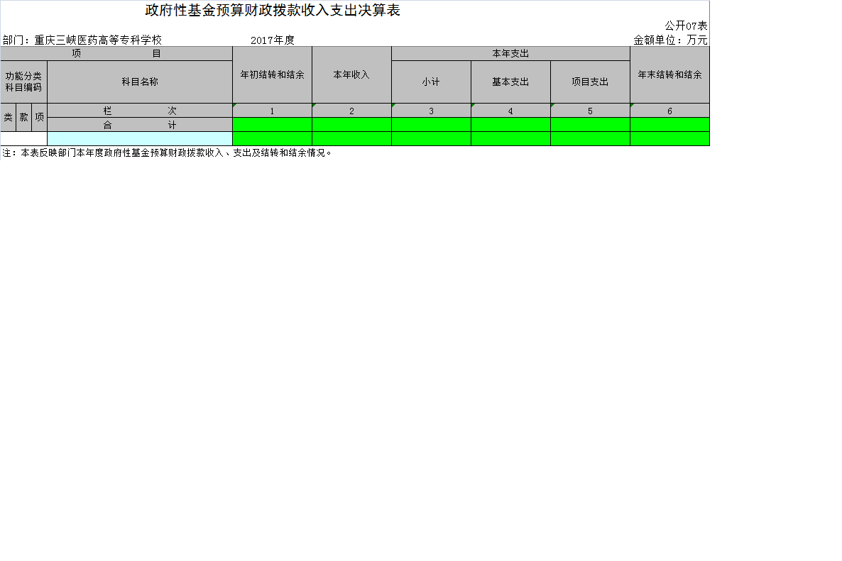Image resolution: width=842 pixels, height=561 pixels.
Task: Click the 2017年度 cell
Action: tap(272, 40)
